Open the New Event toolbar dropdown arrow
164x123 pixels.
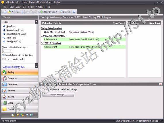[56, 12]
